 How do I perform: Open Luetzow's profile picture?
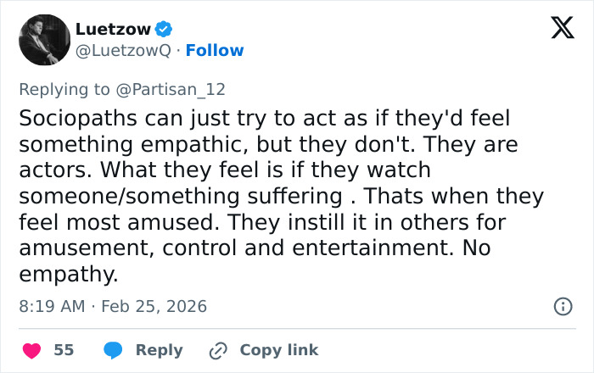[x=43, y=40]
